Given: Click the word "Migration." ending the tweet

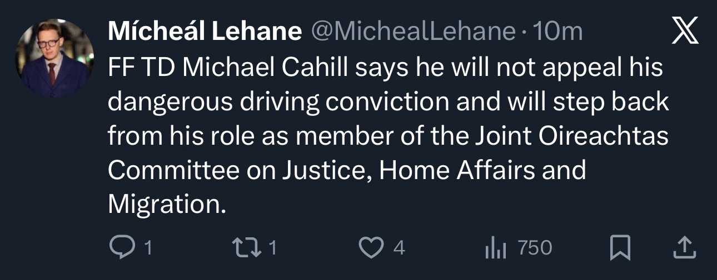Looking at the screenshot, I should coord(167,205).
